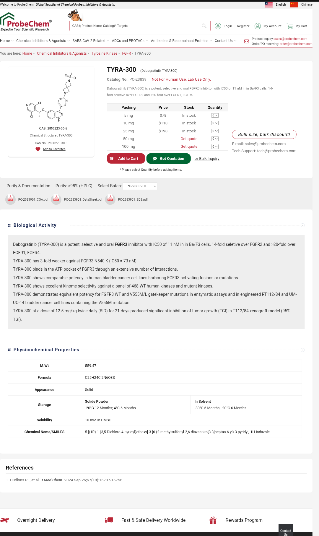Open the shopping cart icon
Image resolution: width=319 pixels, height=536 pixels.
pyautogui.click(x=290, y=26)
